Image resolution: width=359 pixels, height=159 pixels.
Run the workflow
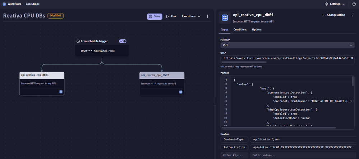[171, 16]
